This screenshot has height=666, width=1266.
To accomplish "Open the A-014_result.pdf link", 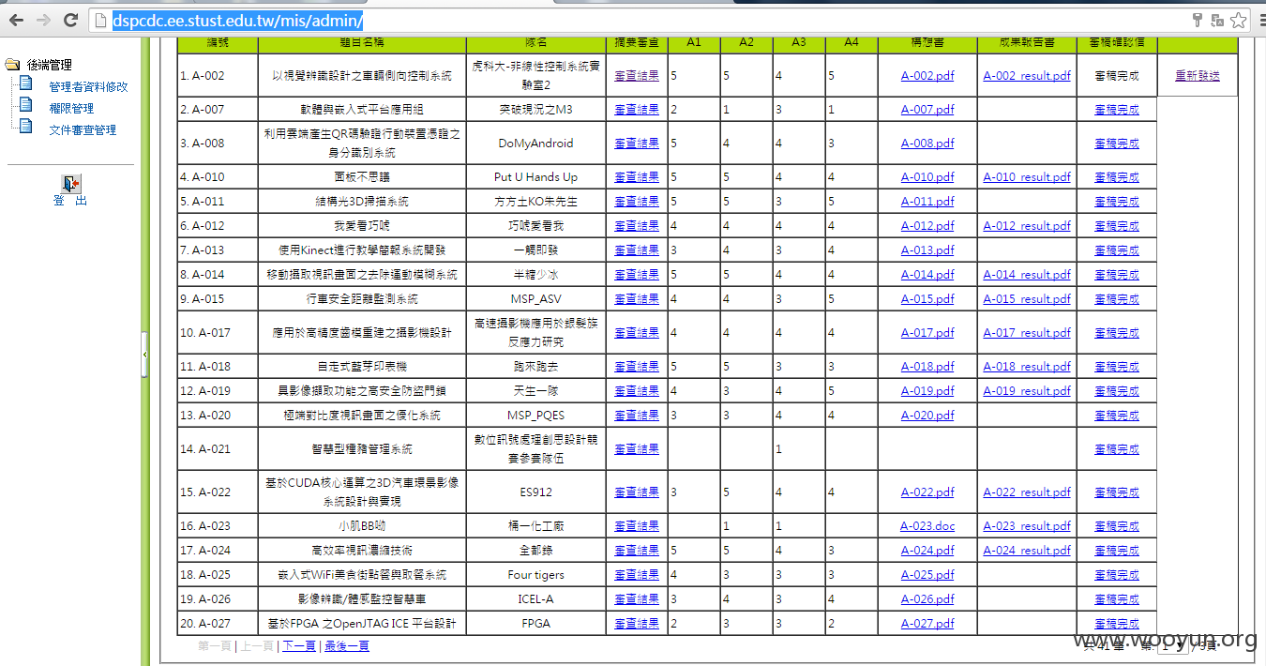I will 1027,275.
